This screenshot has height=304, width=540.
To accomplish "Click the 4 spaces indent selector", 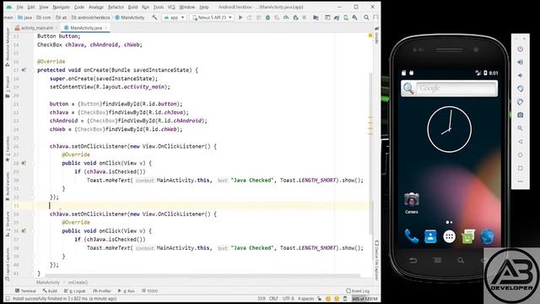I will point(305,298).
